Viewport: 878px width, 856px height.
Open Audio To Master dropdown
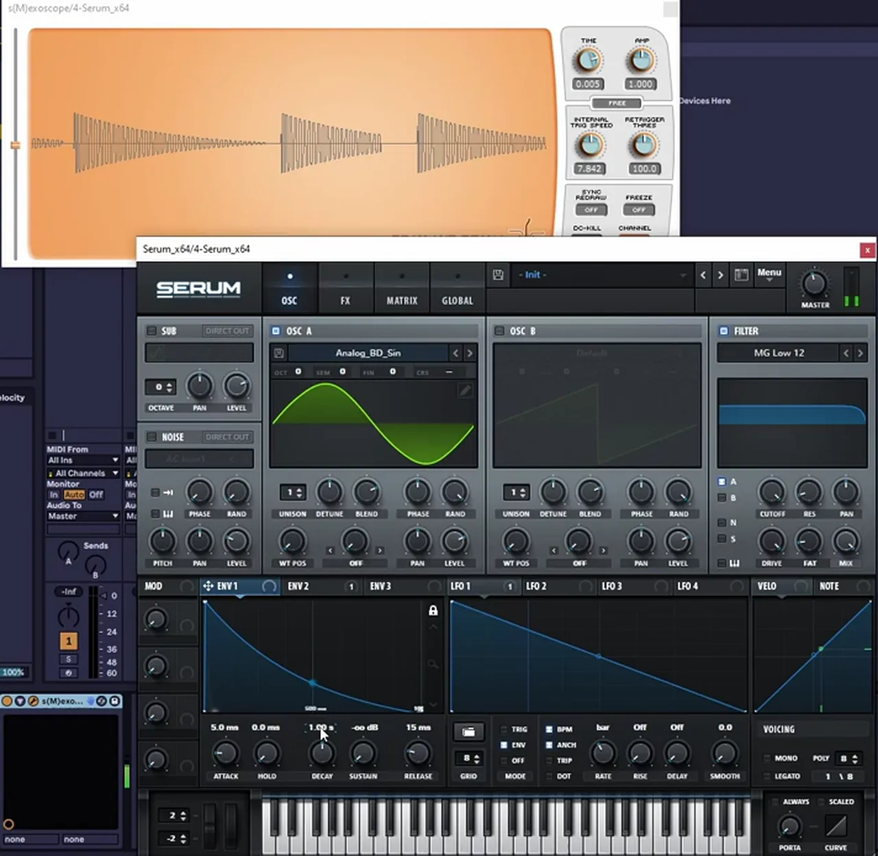[82, 516]
